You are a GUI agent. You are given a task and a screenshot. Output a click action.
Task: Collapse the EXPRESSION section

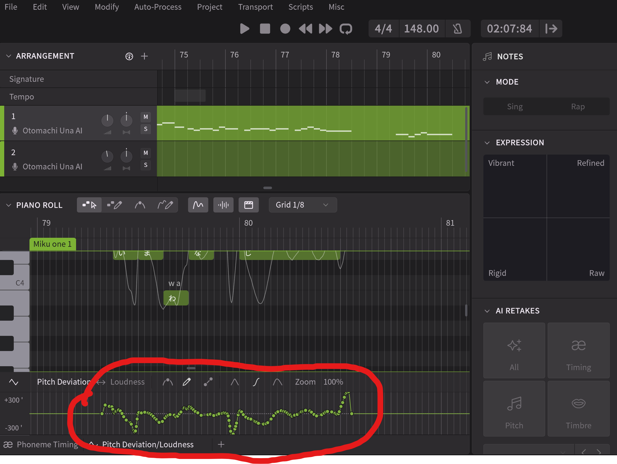pyautogui.click(x=487, y=143)
